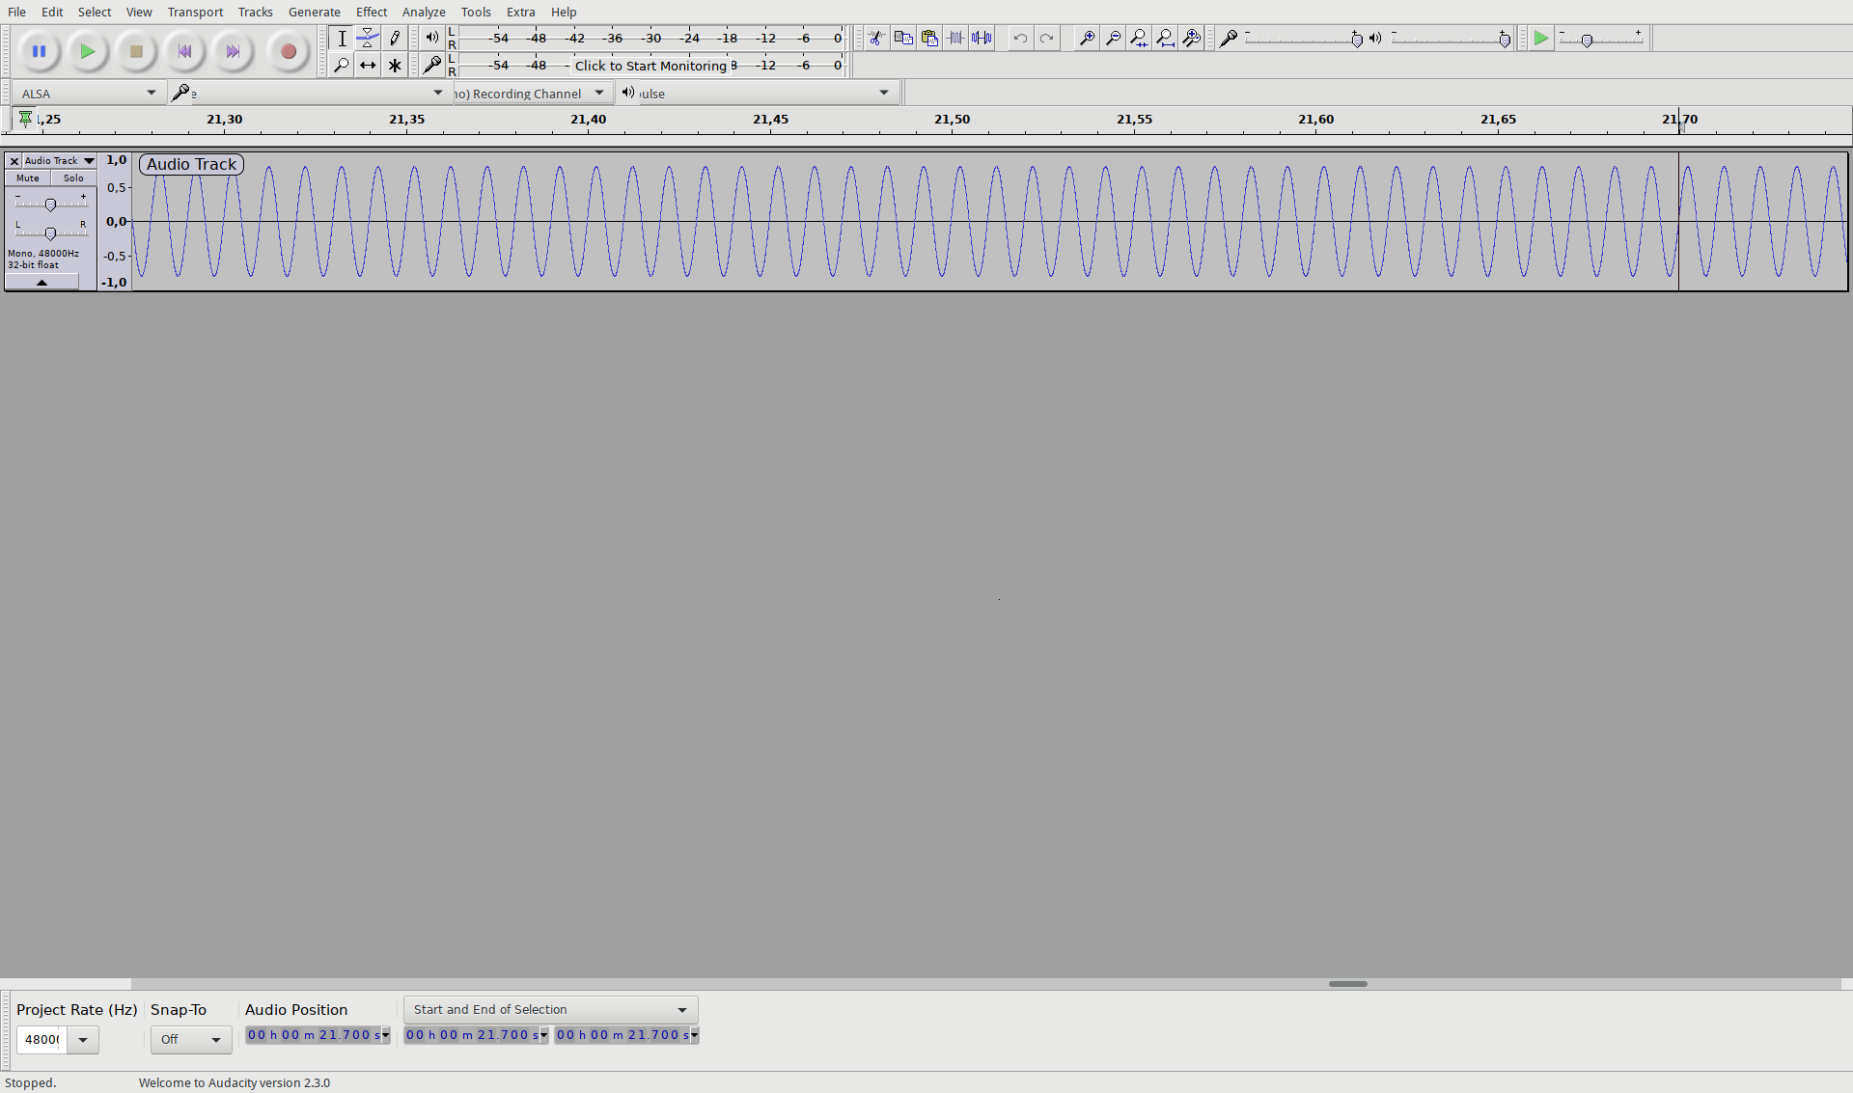Select the Envelope tool

368,39
